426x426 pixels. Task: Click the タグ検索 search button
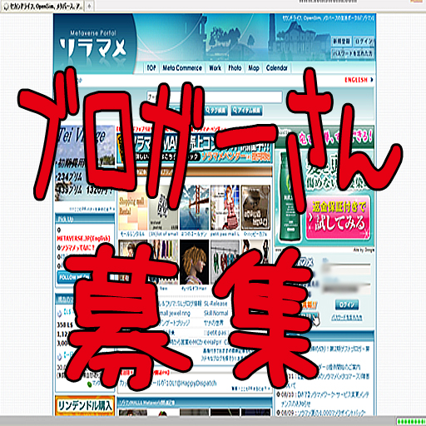[216, 111]
